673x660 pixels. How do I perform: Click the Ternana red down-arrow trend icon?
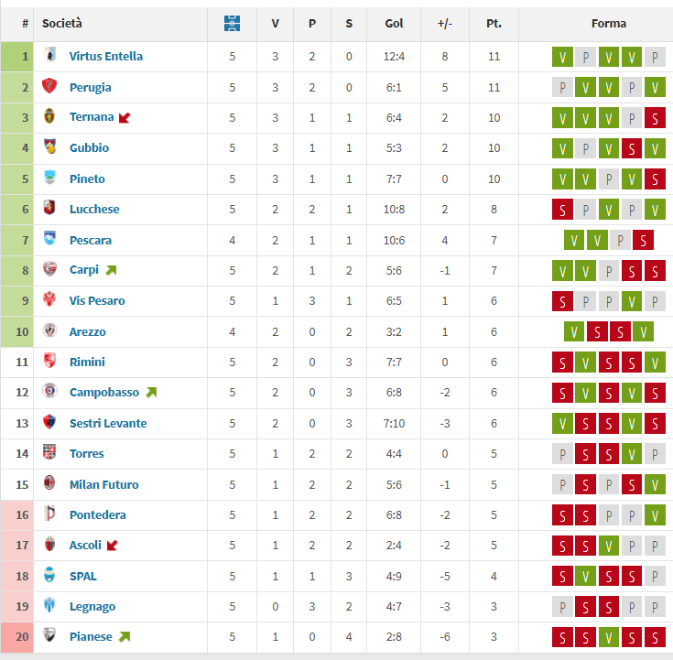[125, 117]
